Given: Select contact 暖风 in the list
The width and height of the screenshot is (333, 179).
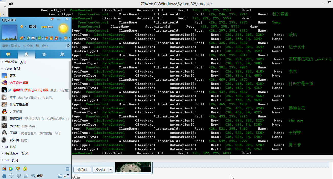Looking at the screenshot, I should click(x=35, y=76).
